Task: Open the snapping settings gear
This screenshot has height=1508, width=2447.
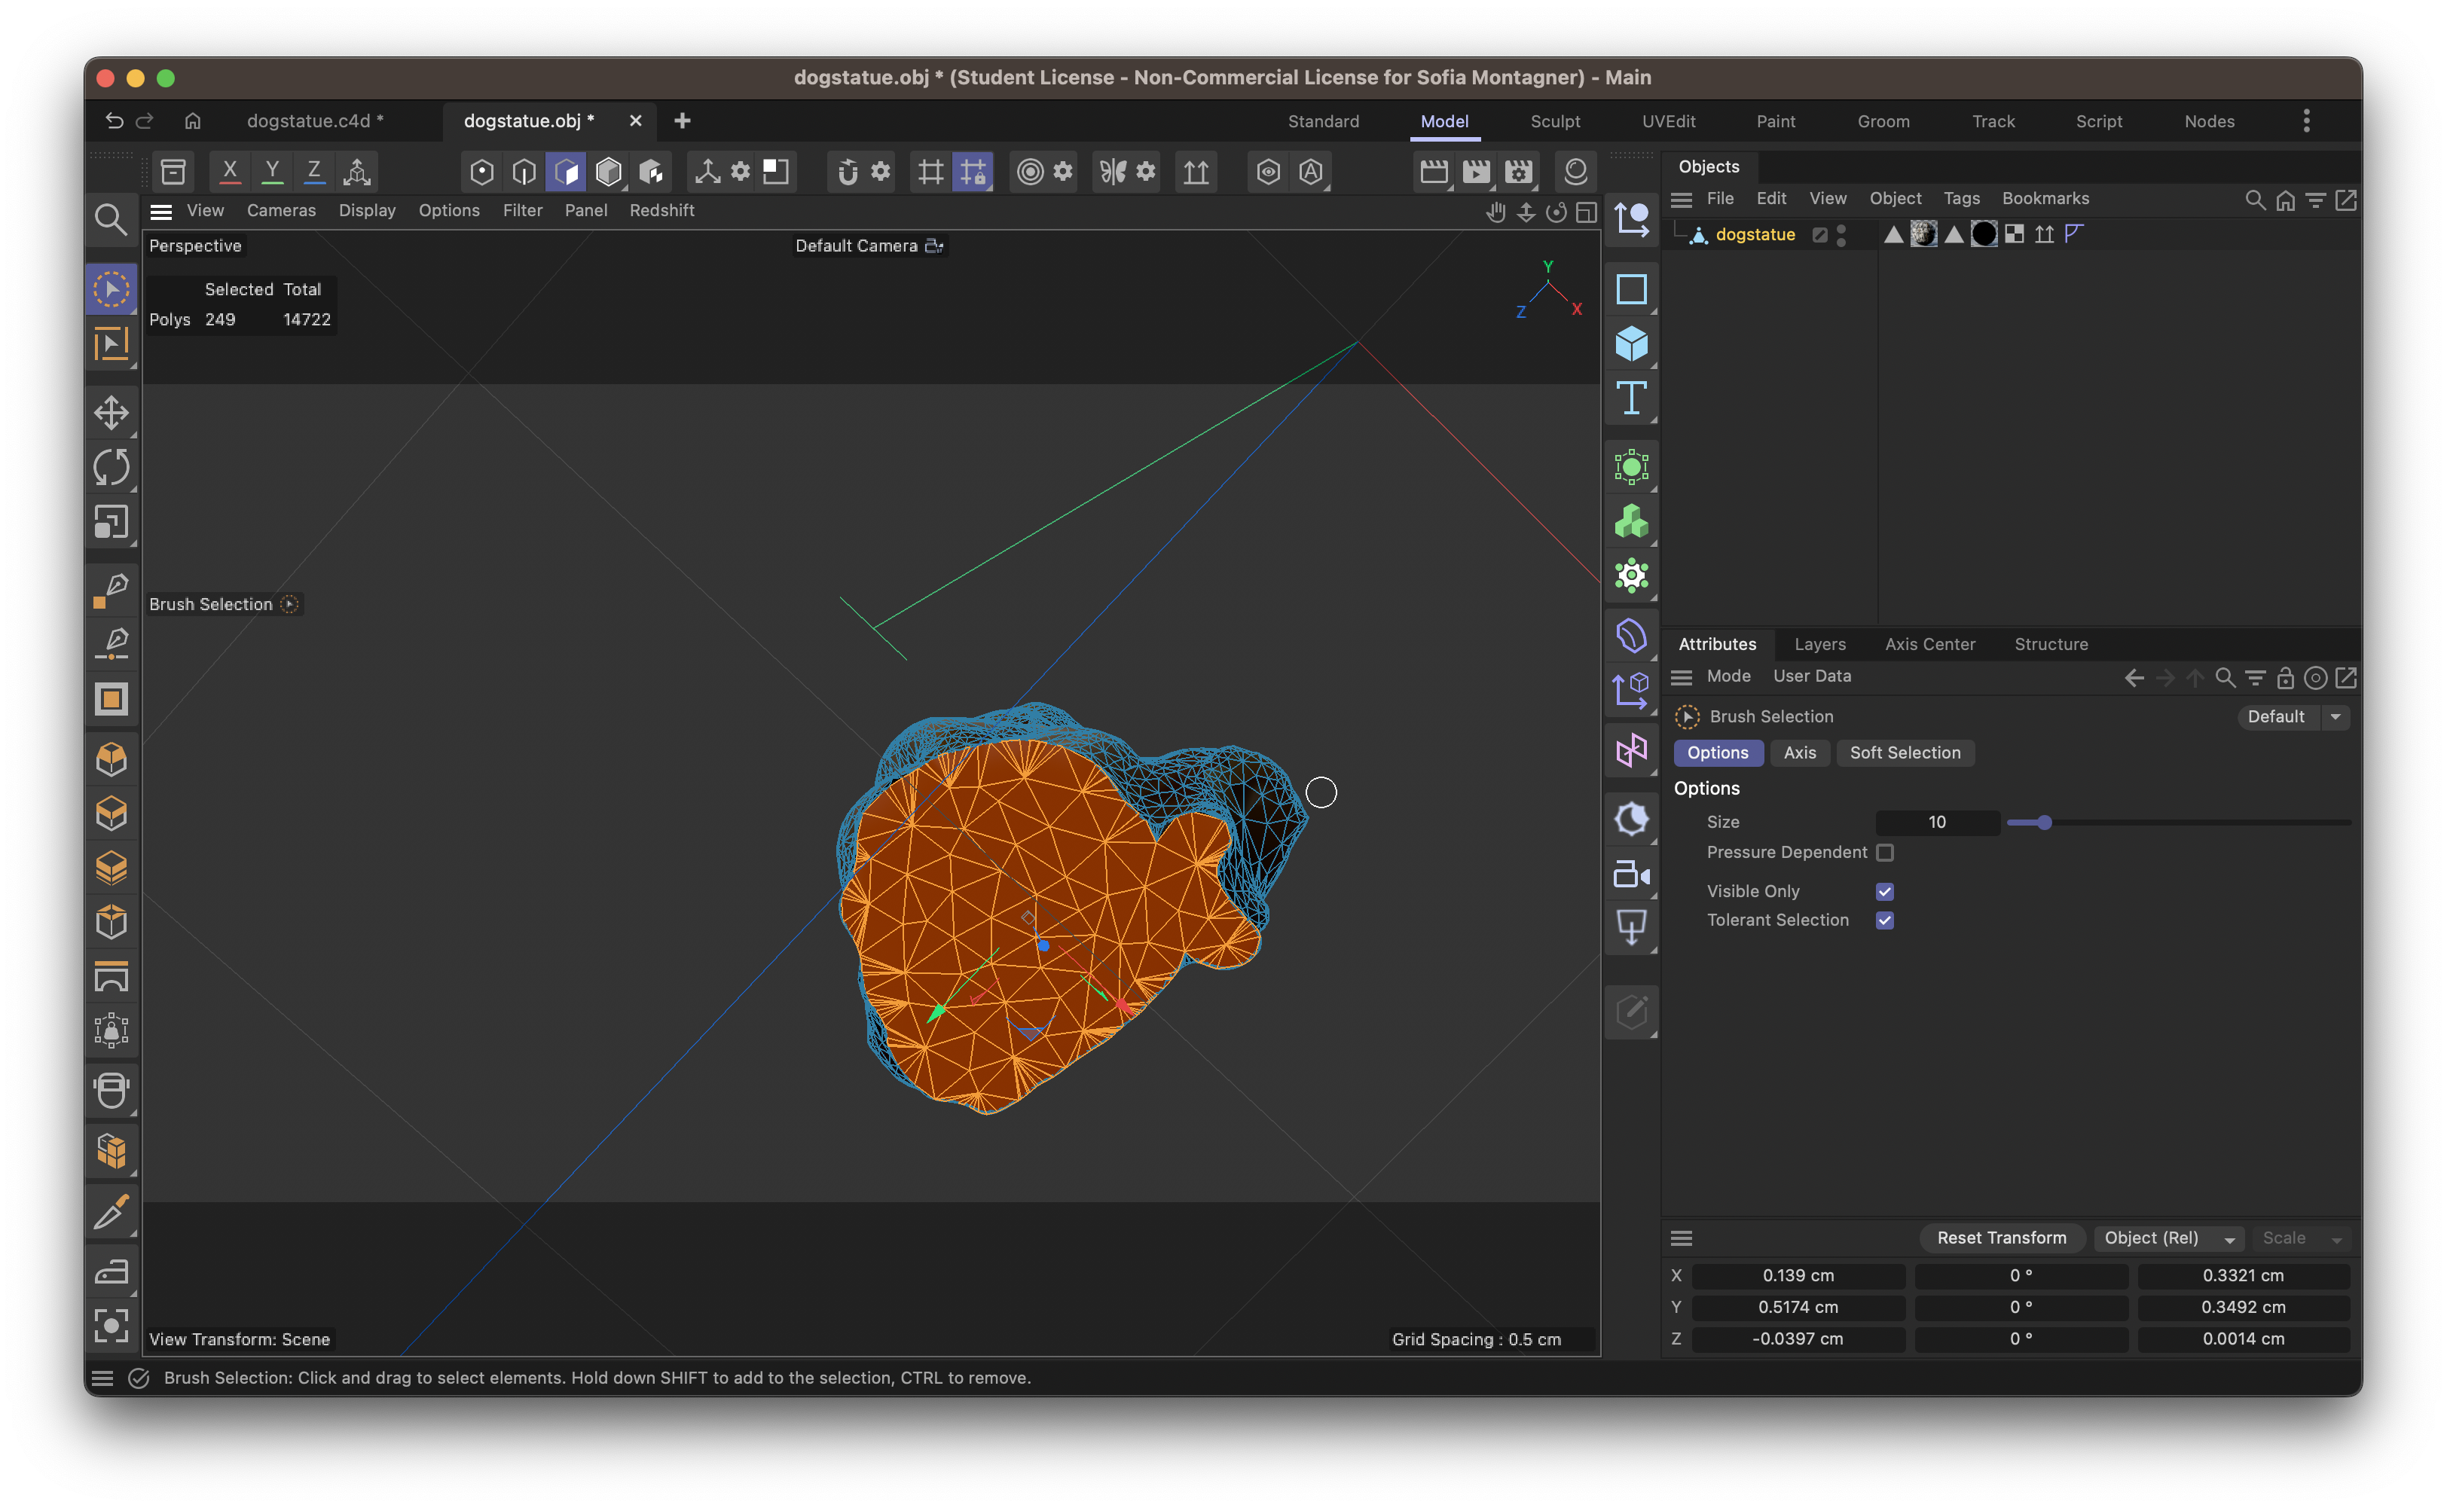Action: coord(881,170)
